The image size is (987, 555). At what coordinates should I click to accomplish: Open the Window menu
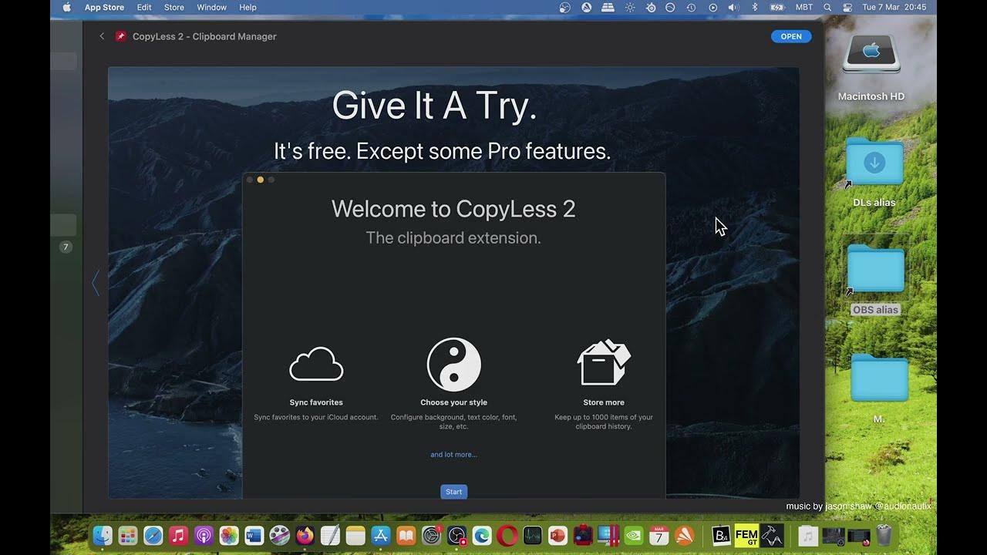pyautogui.click(x=211, y=7)
